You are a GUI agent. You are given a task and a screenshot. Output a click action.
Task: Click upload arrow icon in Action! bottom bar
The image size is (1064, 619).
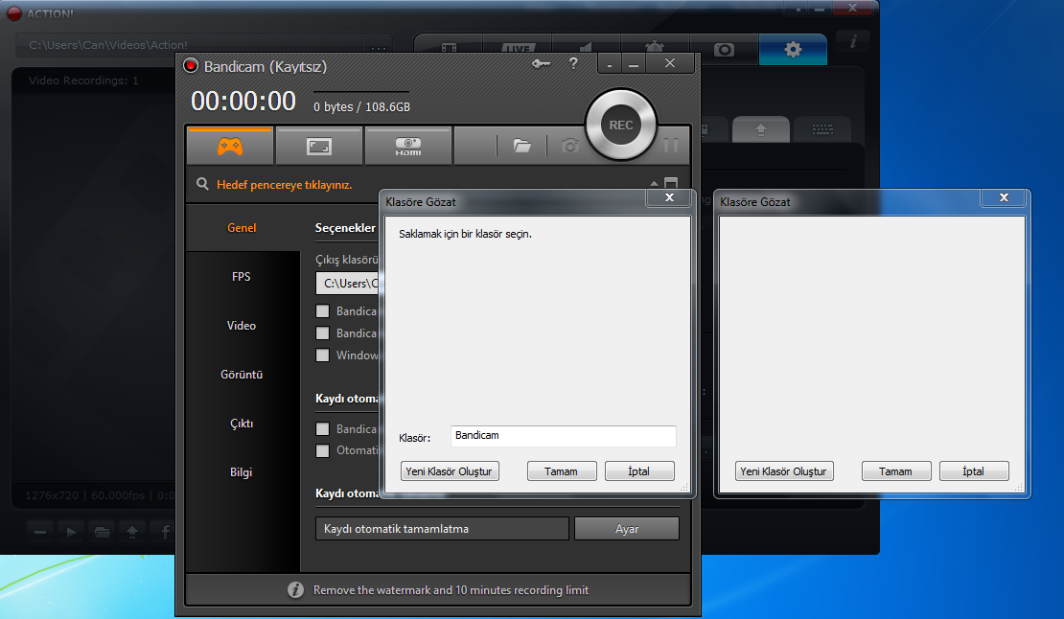click(132, 532)
